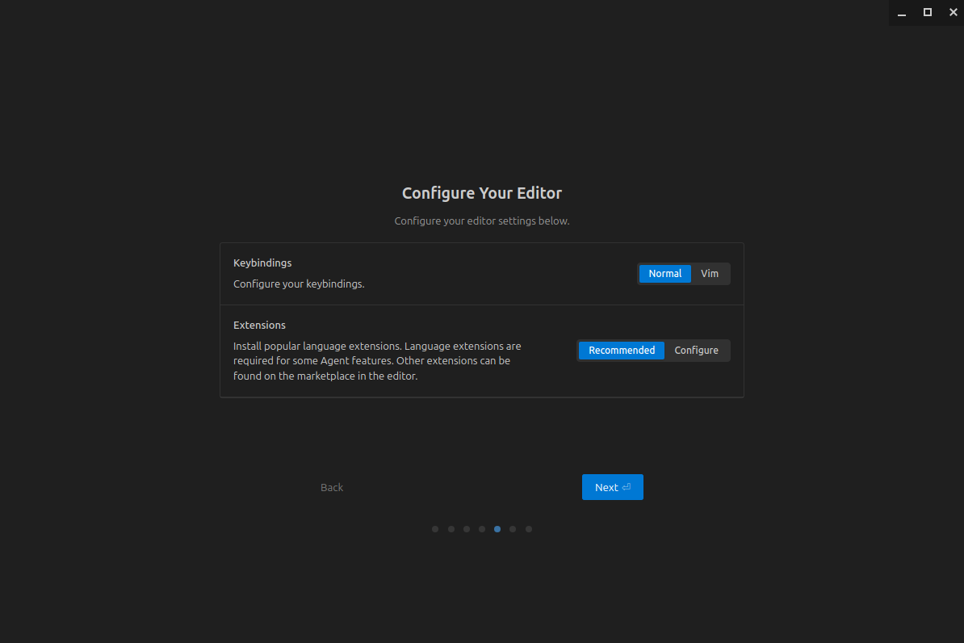Select Configure for extensions

pos(696,351)
